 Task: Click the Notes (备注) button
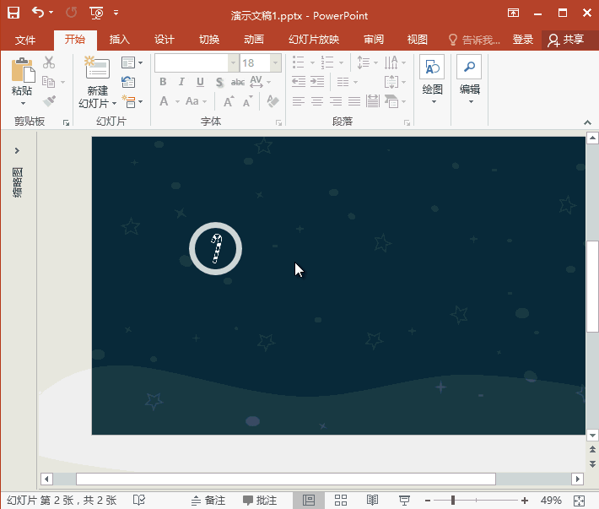coord(208,501)
